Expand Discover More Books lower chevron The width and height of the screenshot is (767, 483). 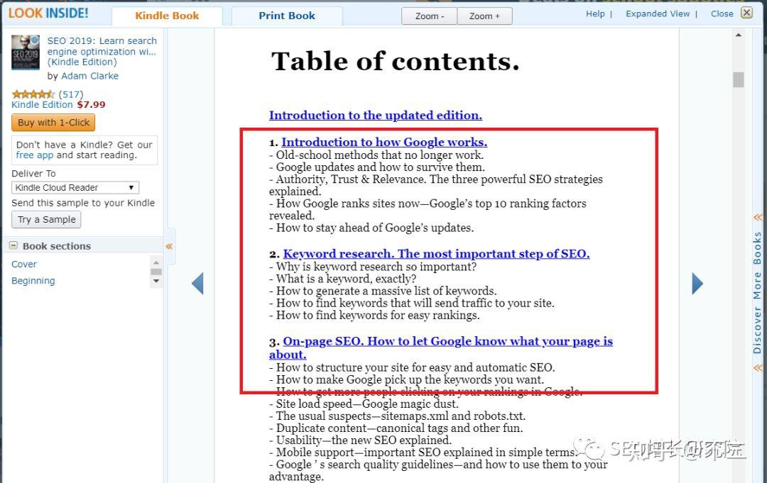tap(758, 367)
